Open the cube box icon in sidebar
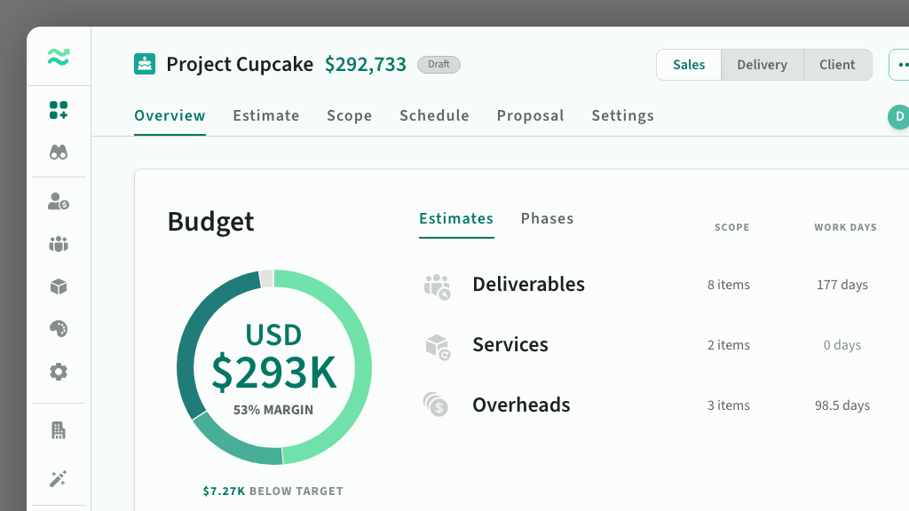 [x=59, y=287]
